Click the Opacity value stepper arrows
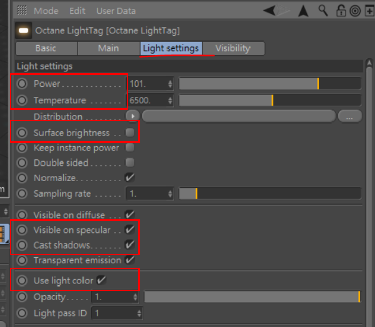 coord(135,297)
